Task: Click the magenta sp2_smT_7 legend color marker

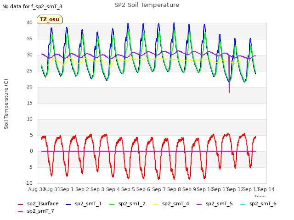Action: (x=20, y=212)
